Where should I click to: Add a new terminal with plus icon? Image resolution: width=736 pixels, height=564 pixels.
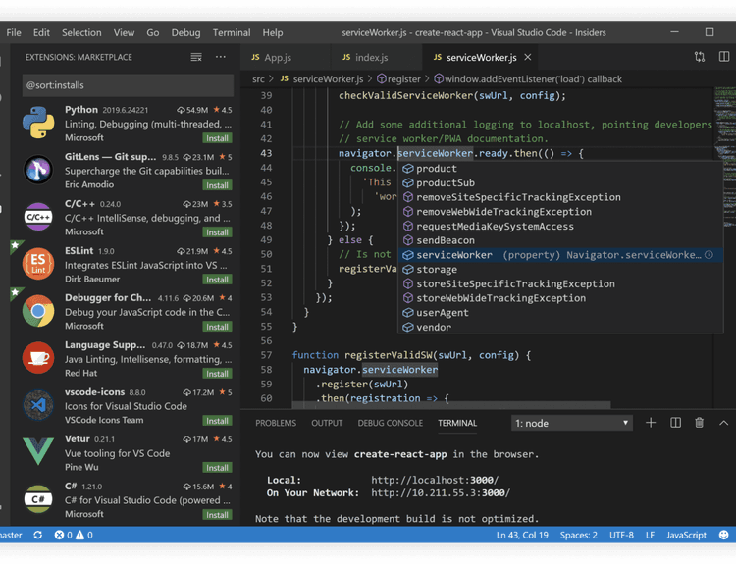[x=651, y=423]
